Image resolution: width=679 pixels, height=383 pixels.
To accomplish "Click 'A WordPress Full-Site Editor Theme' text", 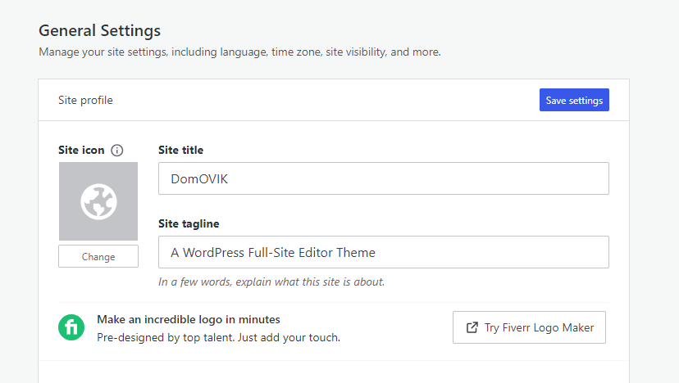I will point(273,253).
